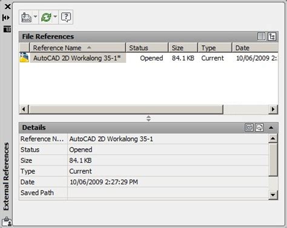This screenshot has width=287, height=228.
Task: Sort by the Size column header
Action: [x=183, y=48]
